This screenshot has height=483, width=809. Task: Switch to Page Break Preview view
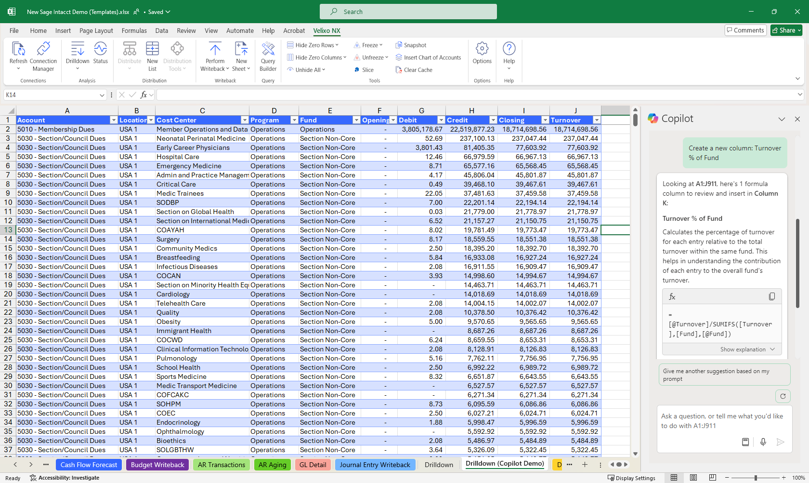tap(712, 478)
